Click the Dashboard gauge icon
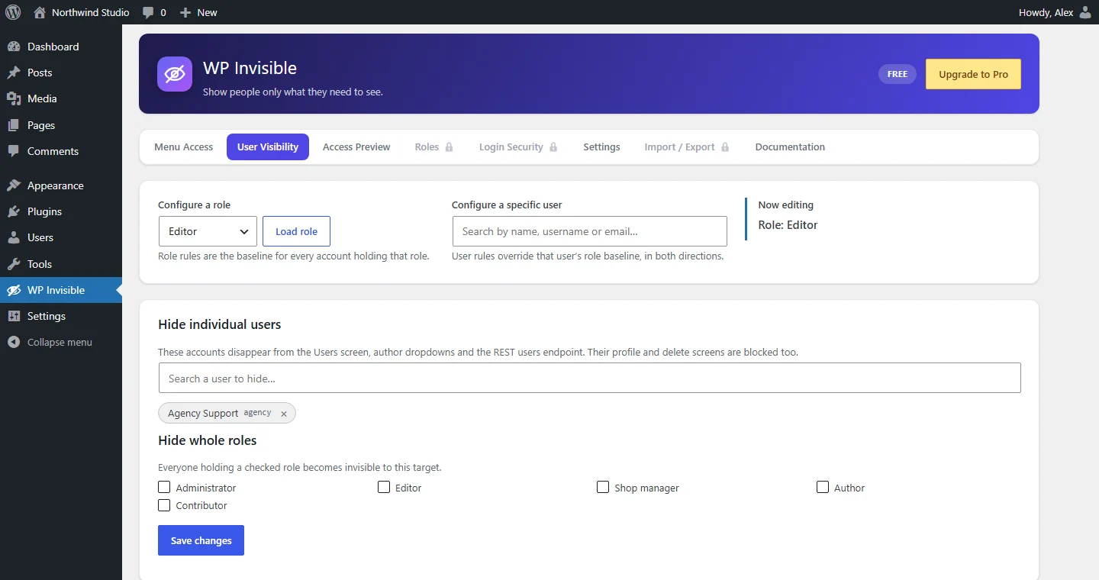This screenshot has width=1099, height=580. pyautogui.click(x=14, y=47)
